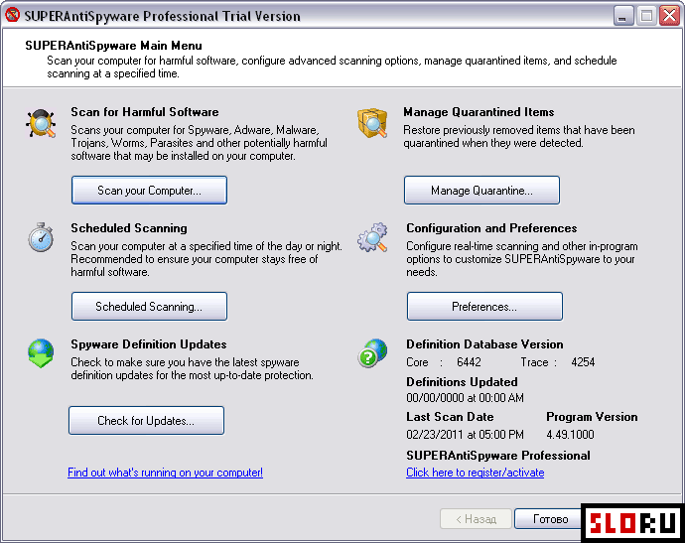Click the Trace value 4254
The height and width of the screenshot is (543, 685).
583,362
